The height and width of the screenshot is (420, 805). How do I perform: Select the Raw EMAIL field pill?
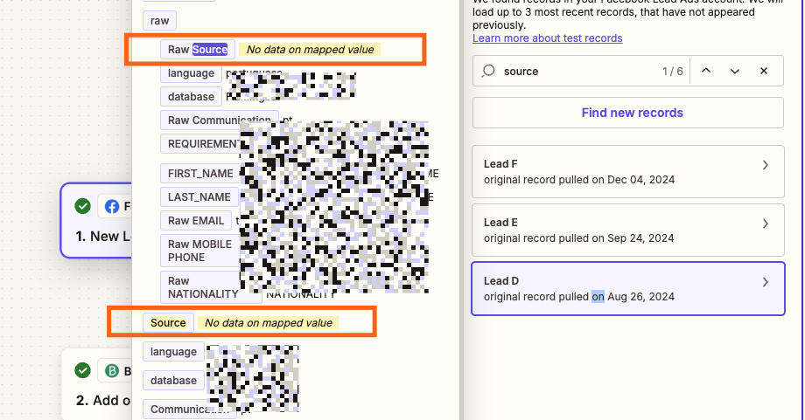[196, 221]
